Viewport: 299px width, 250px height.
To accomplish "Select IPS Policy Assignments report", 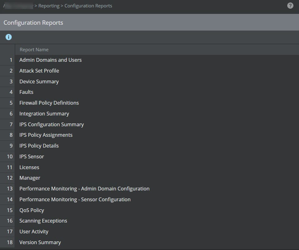I will tap(46, 135).
